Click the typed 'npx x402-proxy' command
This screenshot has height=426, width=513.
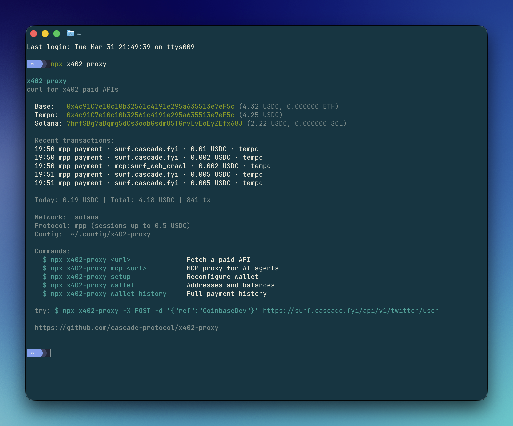pos(78,64)
